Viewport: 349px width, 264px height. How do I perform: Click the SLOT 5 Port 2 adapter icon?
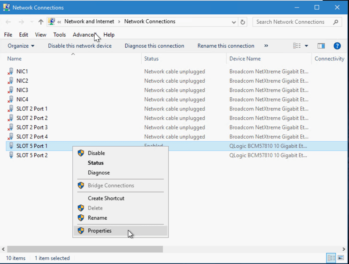tap(11, 155)
